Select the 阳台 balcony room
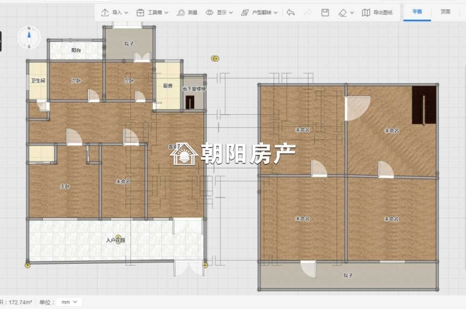Viewport: 466px width, 309px height. point(76,50)
